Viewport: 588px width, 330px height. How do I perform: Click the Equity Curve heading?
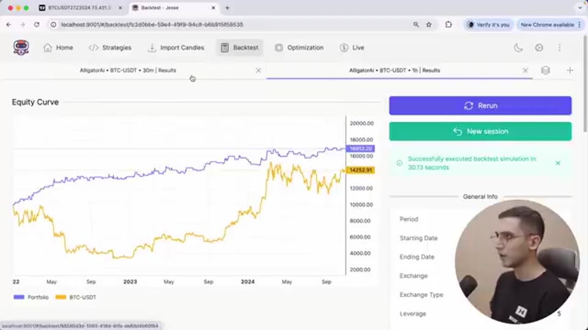pos(36,102)
